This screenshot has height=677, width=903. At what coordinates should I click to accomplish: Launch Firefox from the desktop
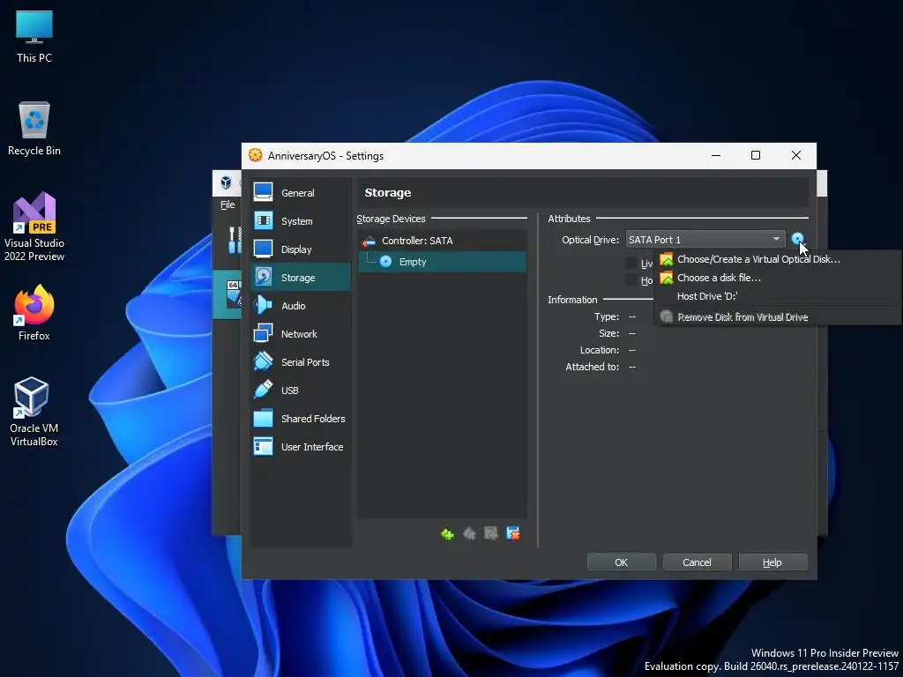click(34, 313)
